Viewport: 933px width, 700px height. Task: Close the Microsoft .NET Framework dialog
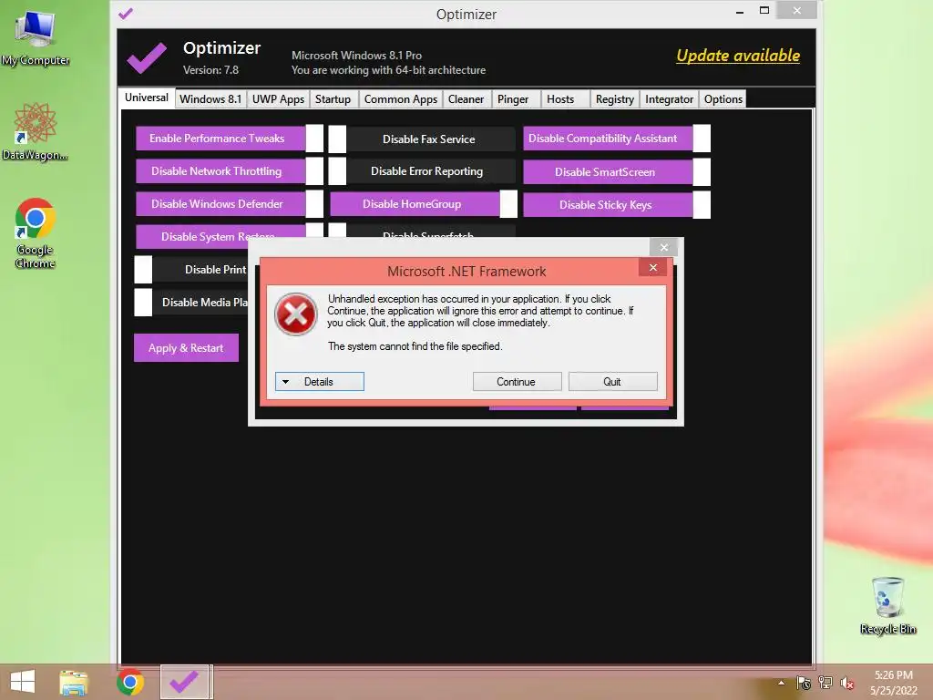click(x=652, y=267)
